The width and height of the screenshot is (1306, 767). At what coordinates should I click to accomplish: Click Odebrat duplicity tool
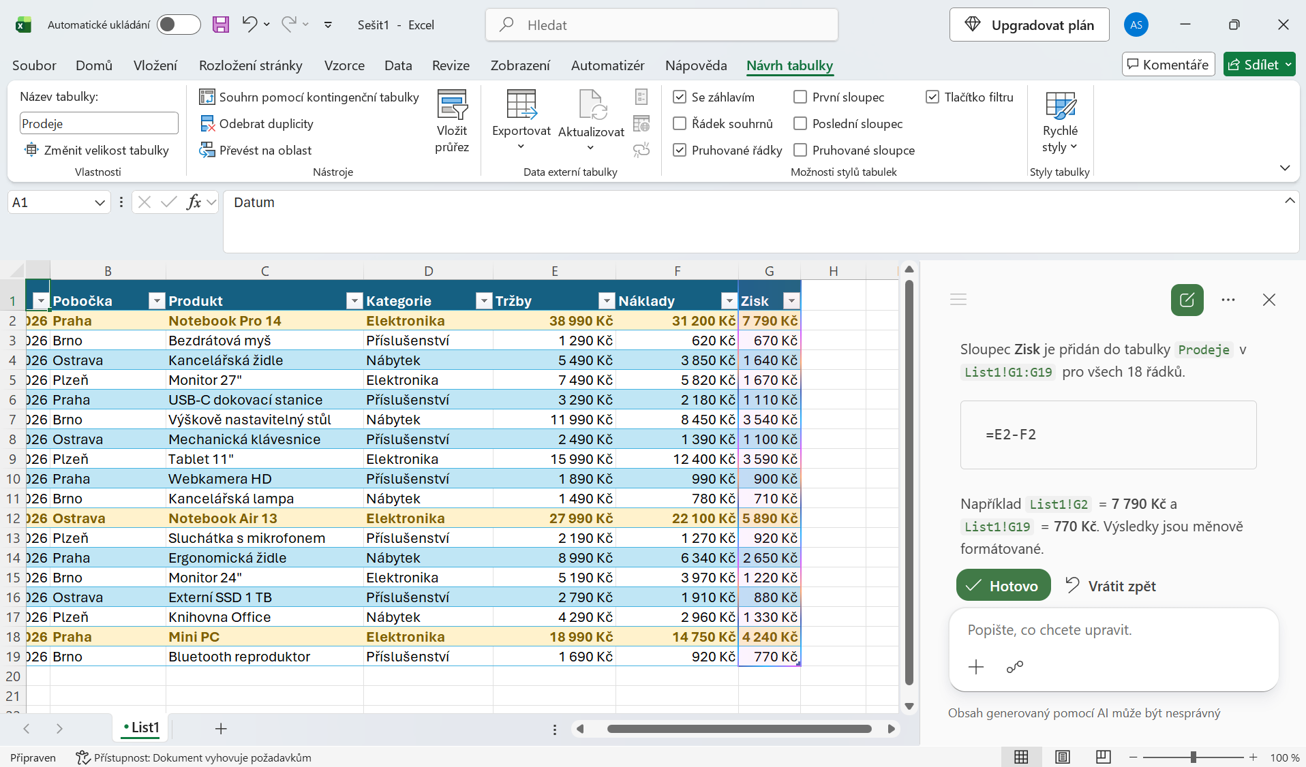[x=256, y=124]
